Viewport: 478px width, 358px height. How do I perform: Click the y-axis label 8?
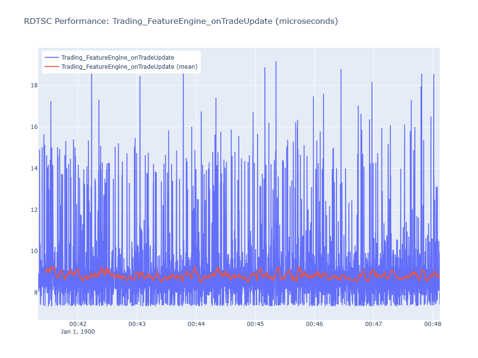click(x=36, y=293)
